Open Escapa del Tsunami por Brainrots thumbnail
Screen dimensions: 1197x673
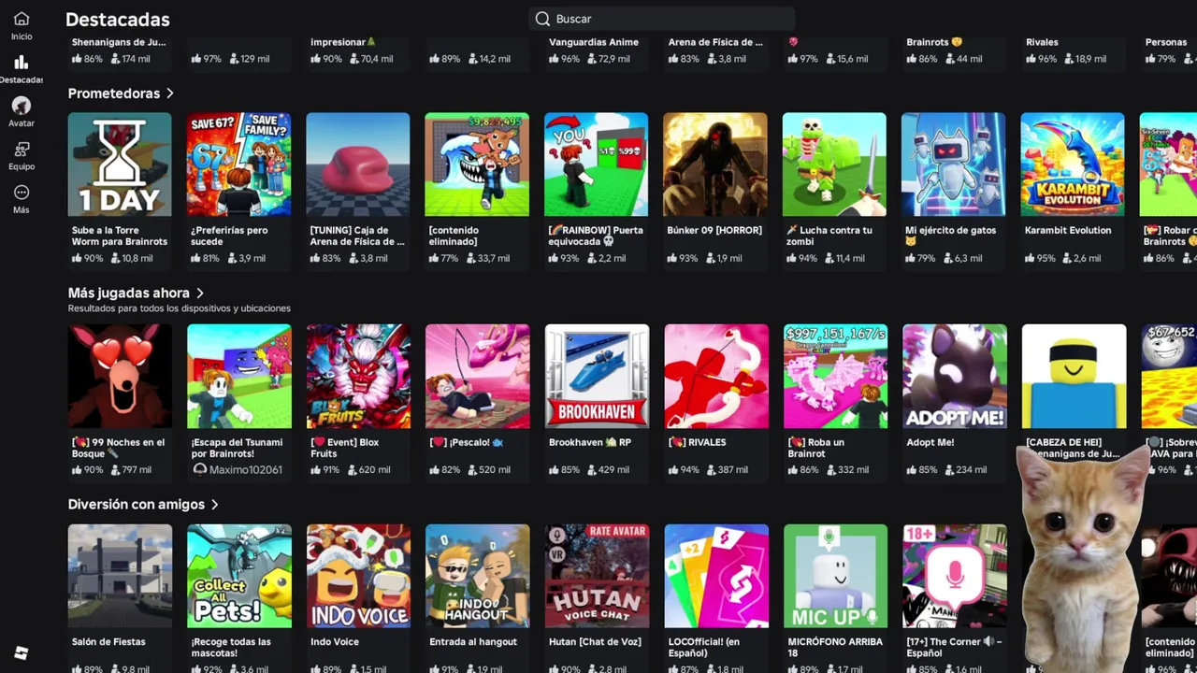[x=239, y=377]
